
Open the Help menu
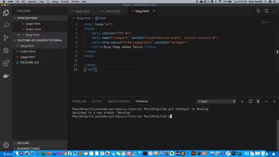coord(84,2)
